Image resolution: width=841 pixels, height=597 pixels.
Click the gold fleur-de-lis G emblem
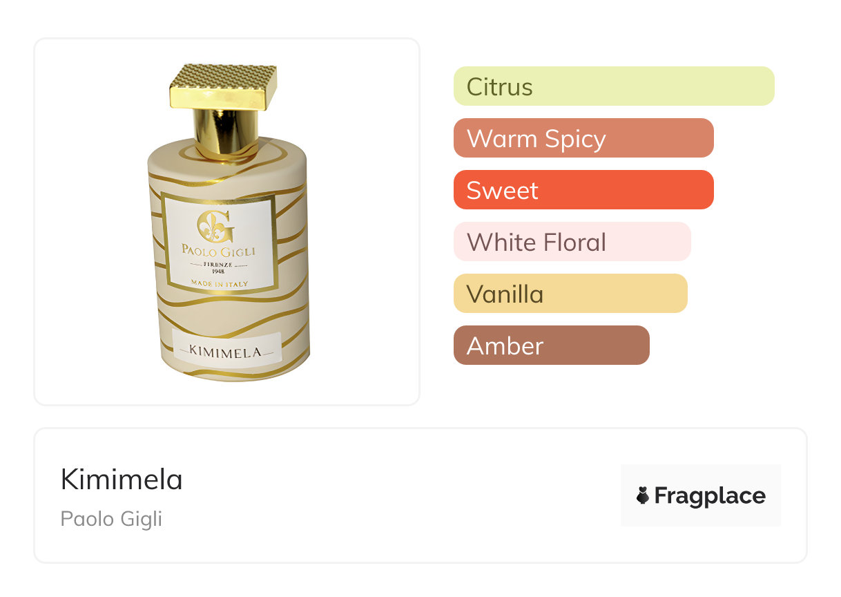pyautogui.click(x=215, y=225)
